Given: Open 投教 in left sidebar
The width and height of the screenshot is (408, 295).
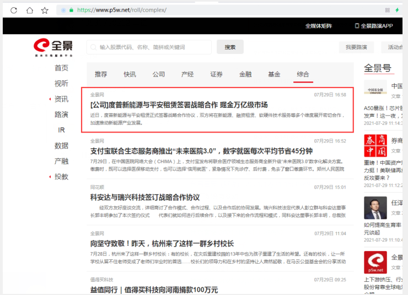Looking at the screenshot, I should pyautogui.click(x=61, y=177).
